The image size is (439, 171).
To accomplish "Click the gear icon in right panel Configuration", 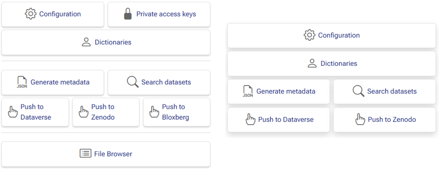I will click(309, 35).
